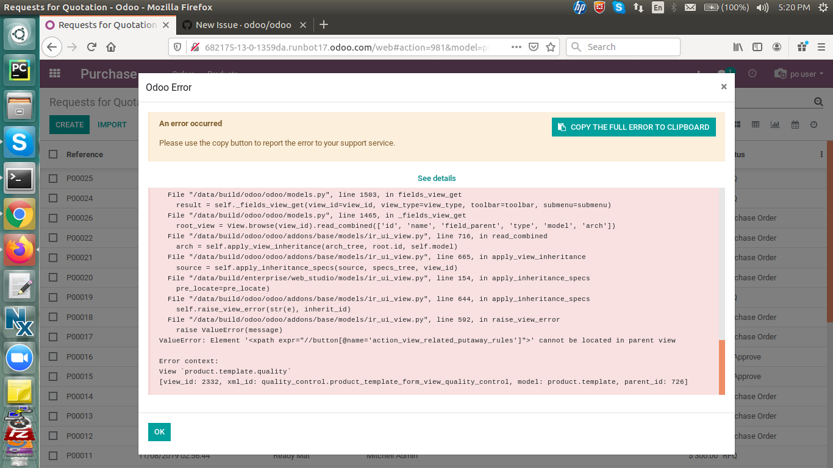This screenshot has width=833, height=468.
Task: Open the Odoo apps grid menu
Action: click(54, 73)
